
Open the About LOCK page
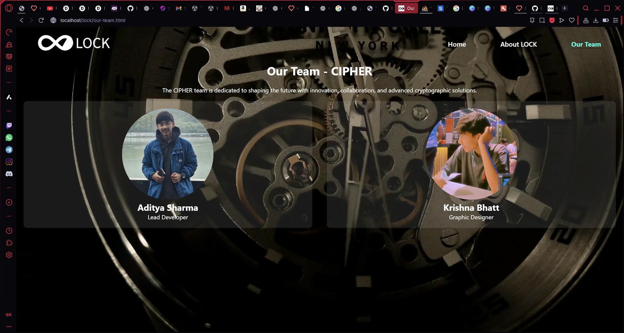point(518,44)
